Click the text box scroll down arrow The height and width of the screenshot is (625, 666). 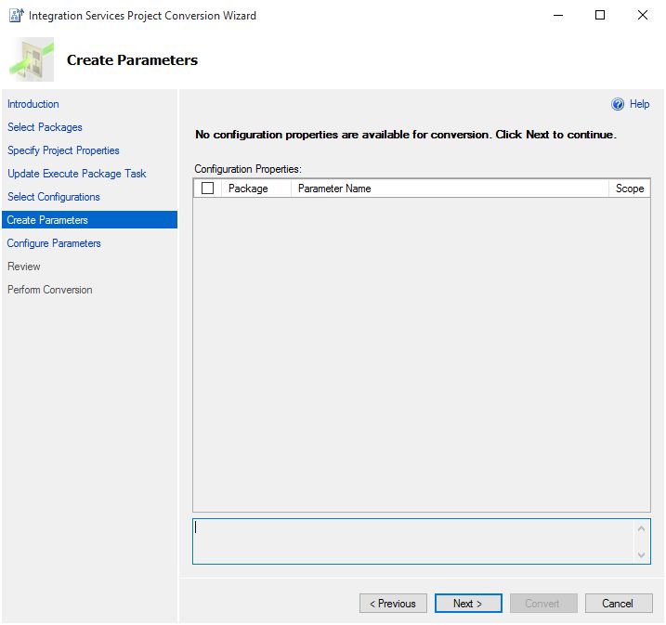pos(641,555)
